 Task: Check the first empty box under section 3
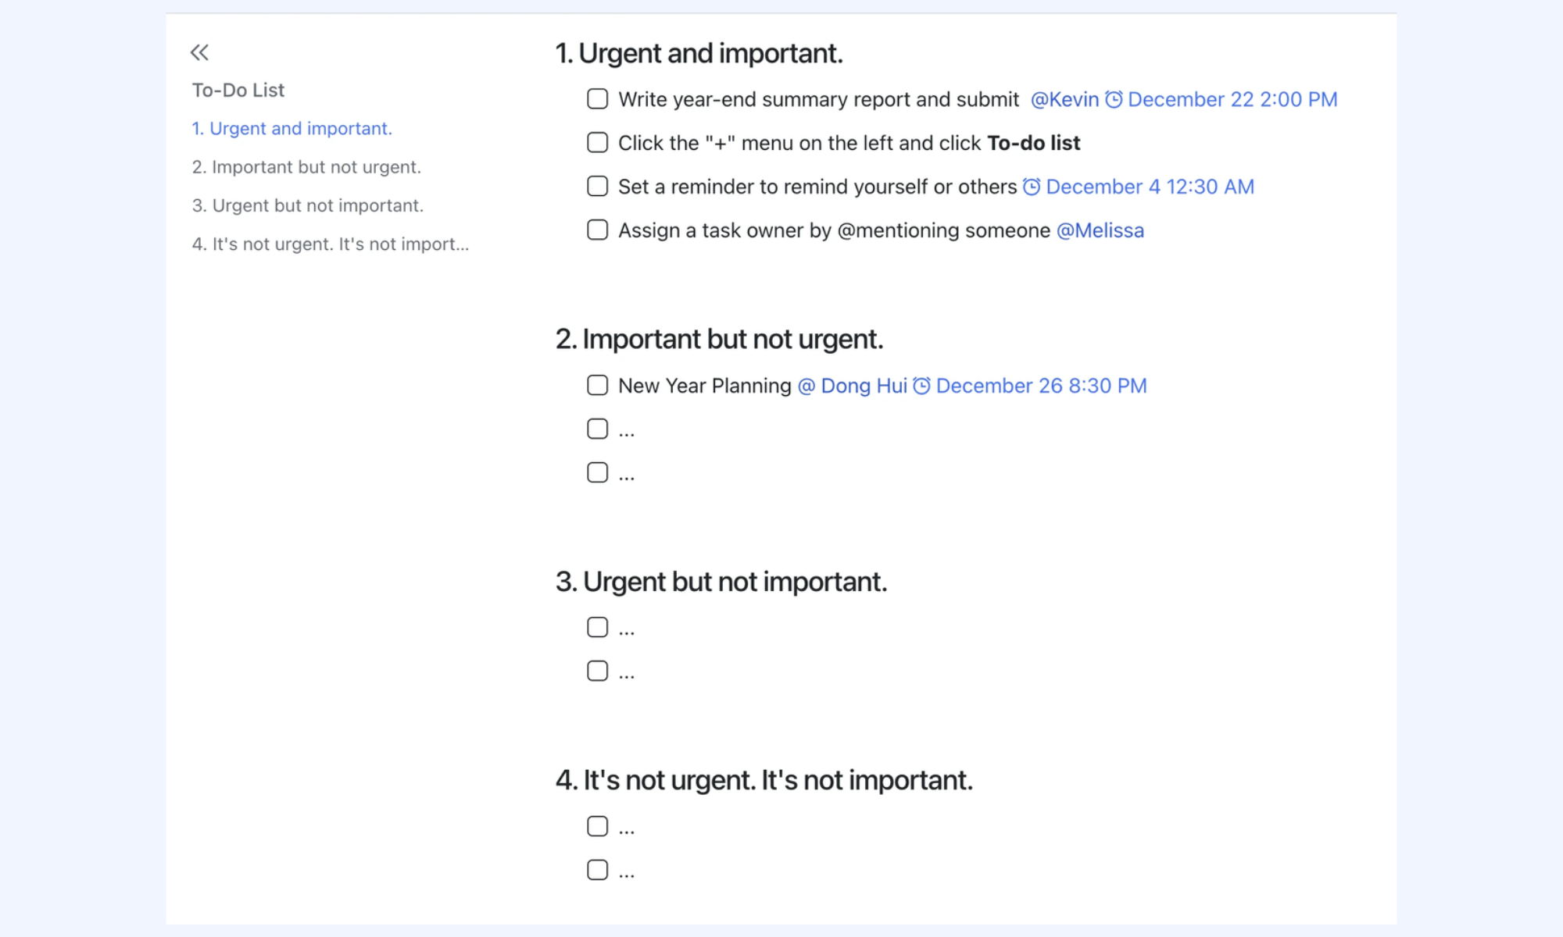[597, 627]
